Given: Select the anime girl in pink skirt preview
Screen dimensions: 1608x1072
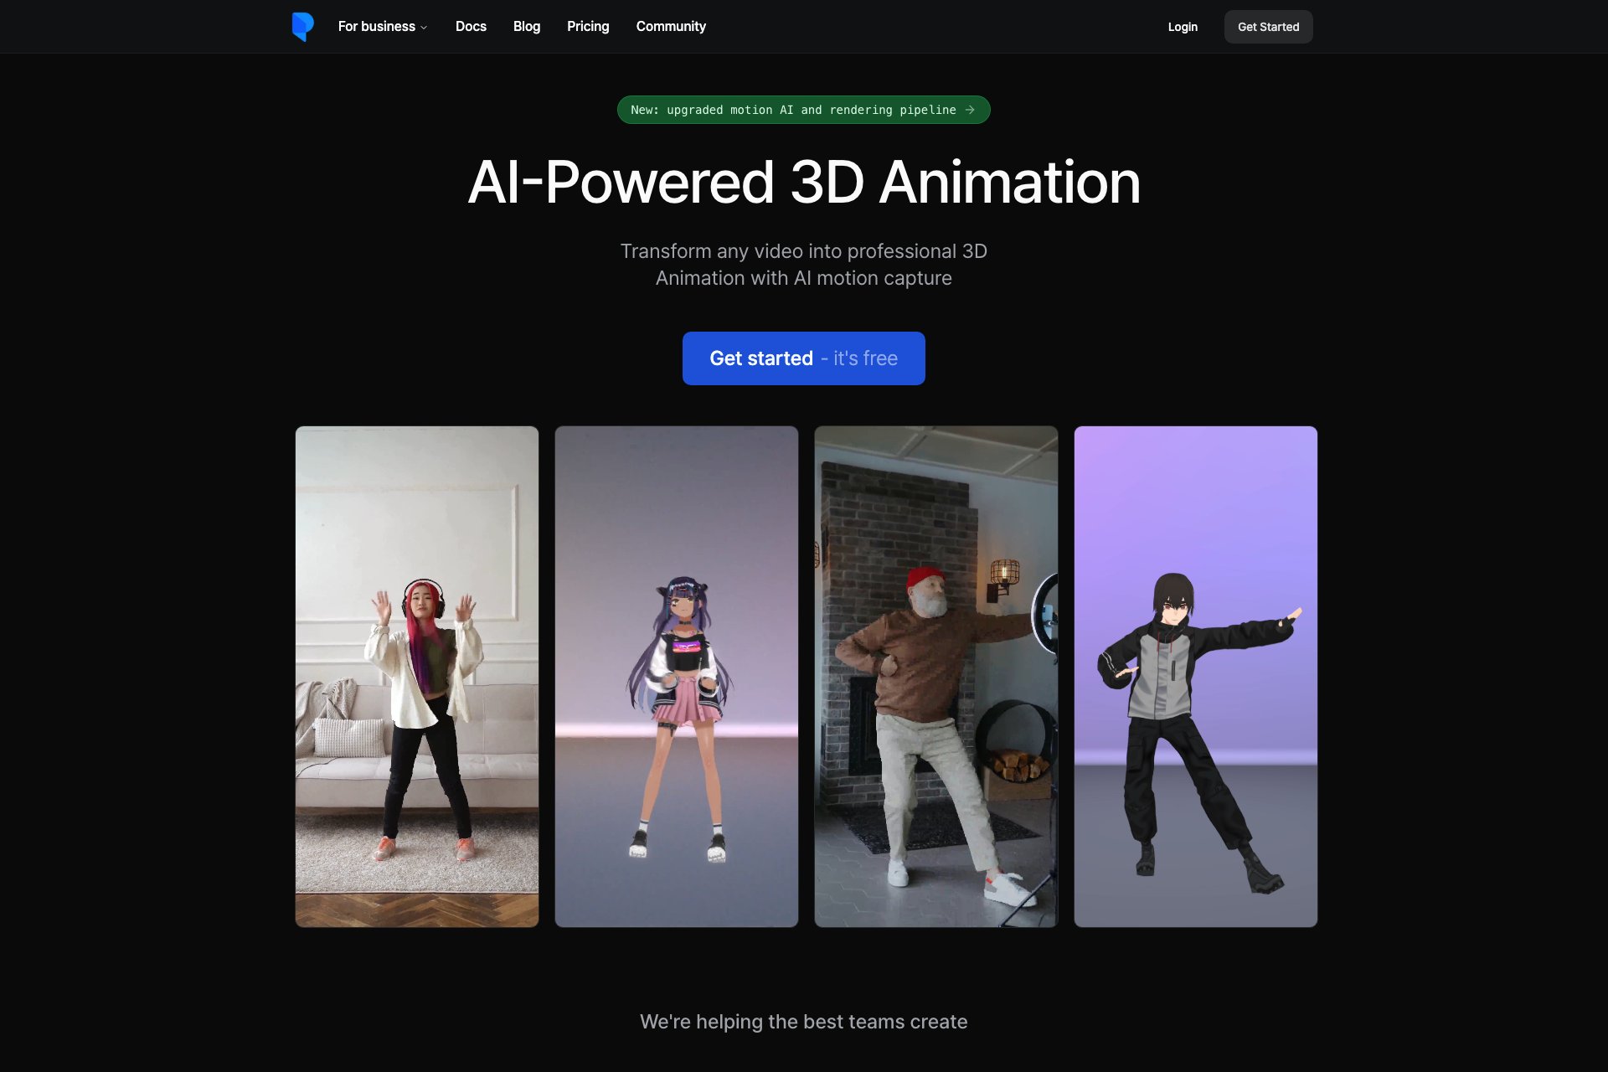Looking at the screenshot, I should [677, 676].
